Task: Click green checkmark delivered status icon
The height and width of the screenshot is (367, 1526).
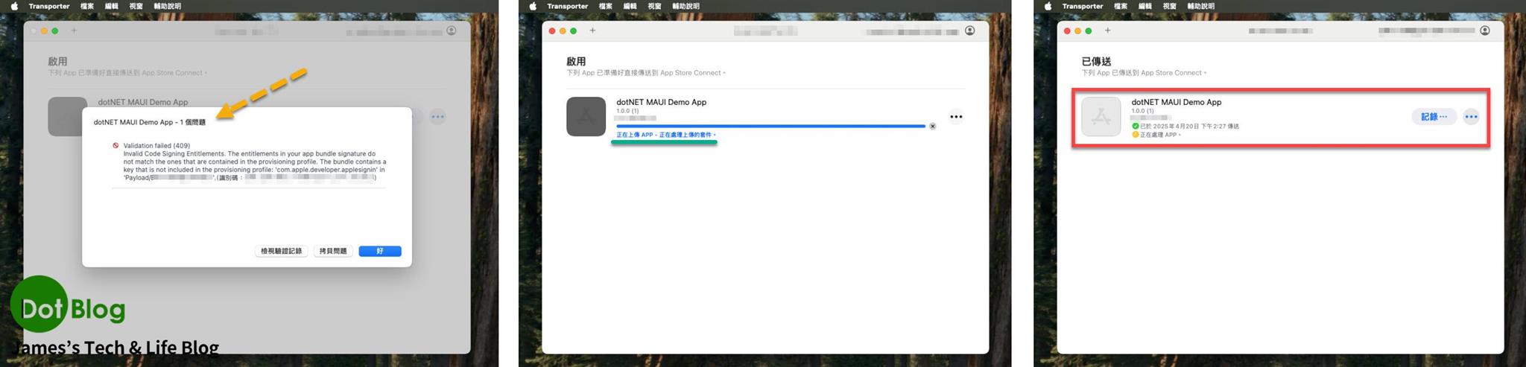Action: point(1135,127)
